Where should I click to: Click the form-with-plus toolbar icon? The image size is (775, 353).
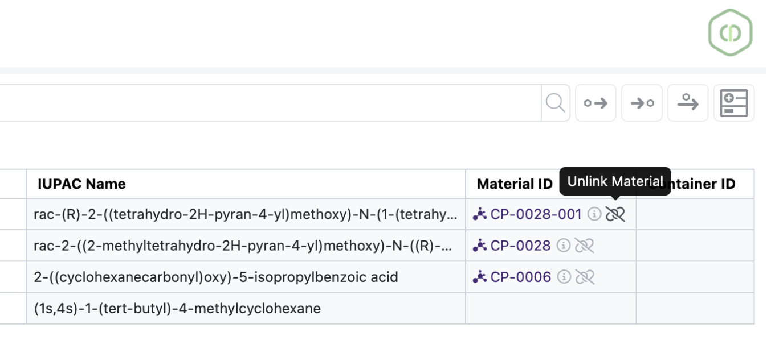734,103
